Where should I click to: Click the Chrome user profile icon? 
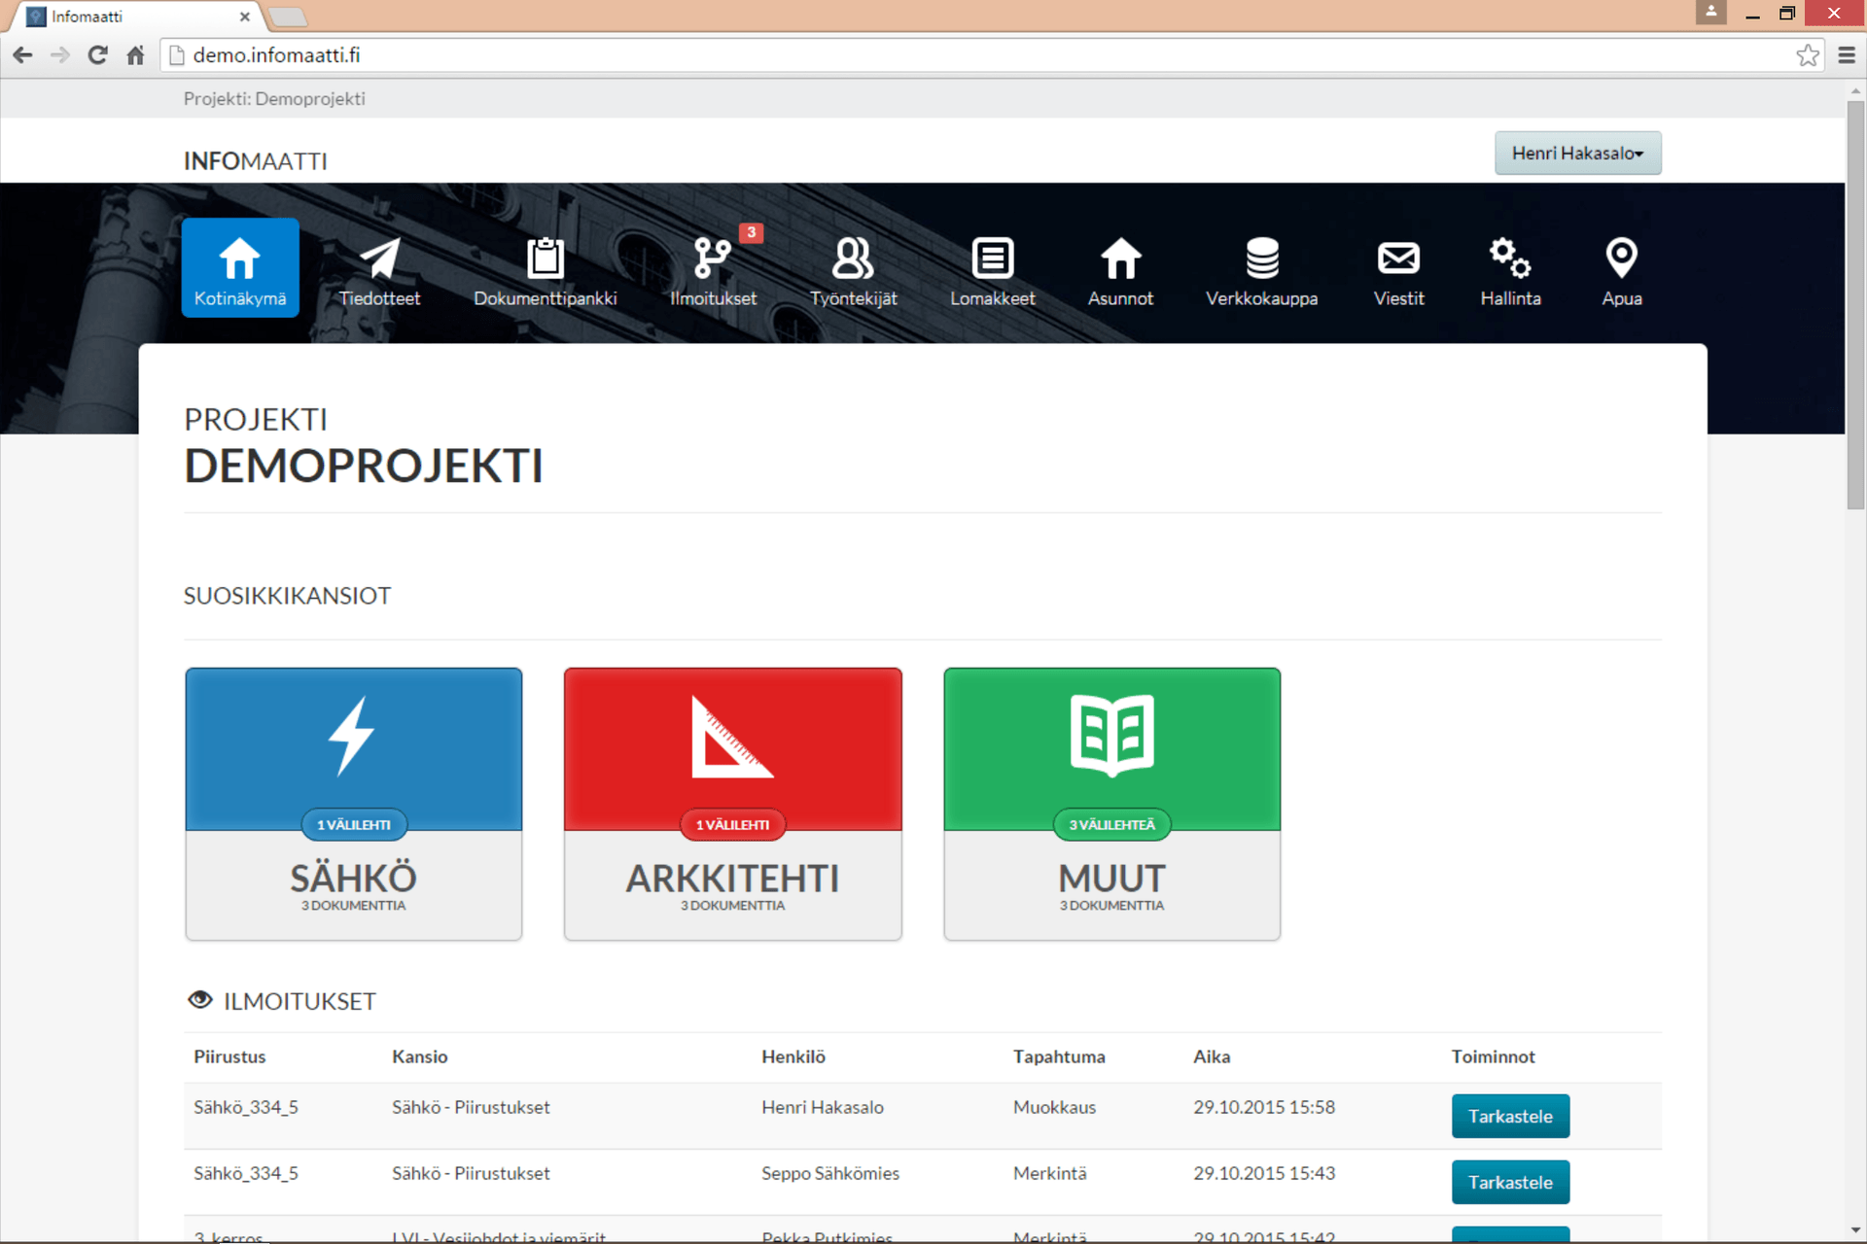[x=1710, y=12]
